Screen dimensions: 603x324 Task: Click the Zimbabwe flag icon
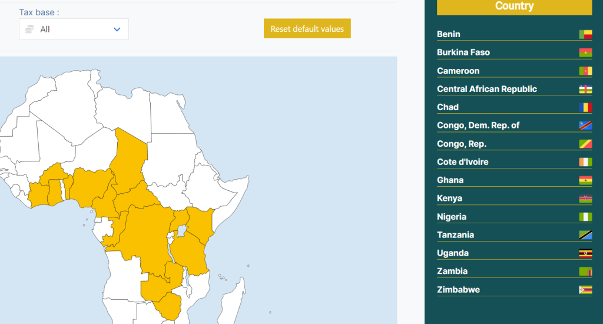[585, 290]
